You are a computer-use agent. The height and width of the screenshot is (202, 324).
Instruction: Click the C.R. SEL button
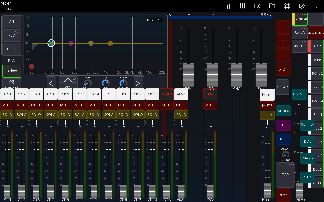(300, 94)
